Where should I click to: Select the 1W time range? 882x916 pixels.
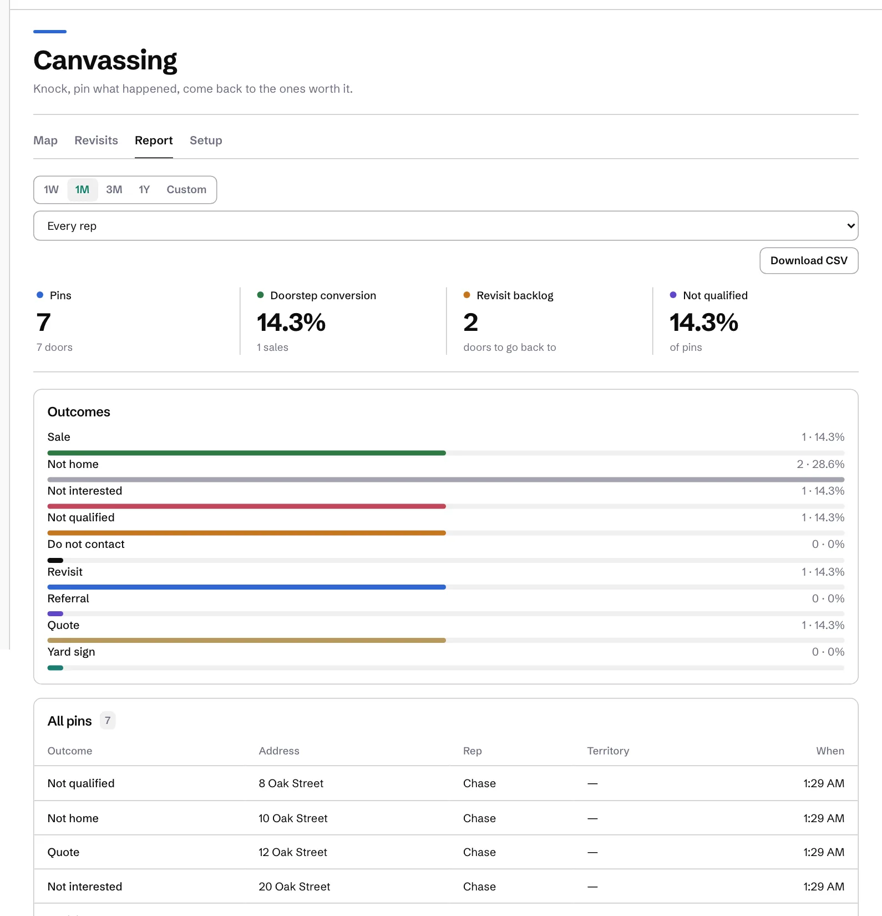tap(51, 190)
